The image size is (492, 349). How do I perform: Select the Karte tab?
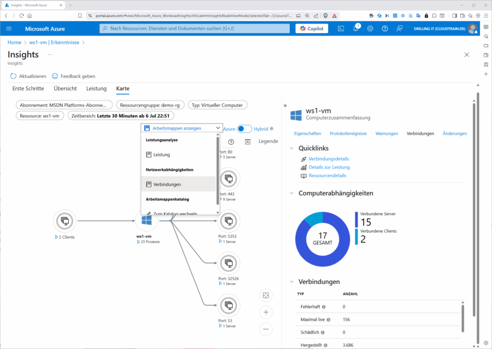pyautogui.click(x=122, y=88)
